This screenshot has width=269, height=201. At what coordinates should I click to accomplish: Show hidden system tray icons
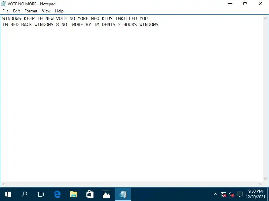click(x=215, y=194)
